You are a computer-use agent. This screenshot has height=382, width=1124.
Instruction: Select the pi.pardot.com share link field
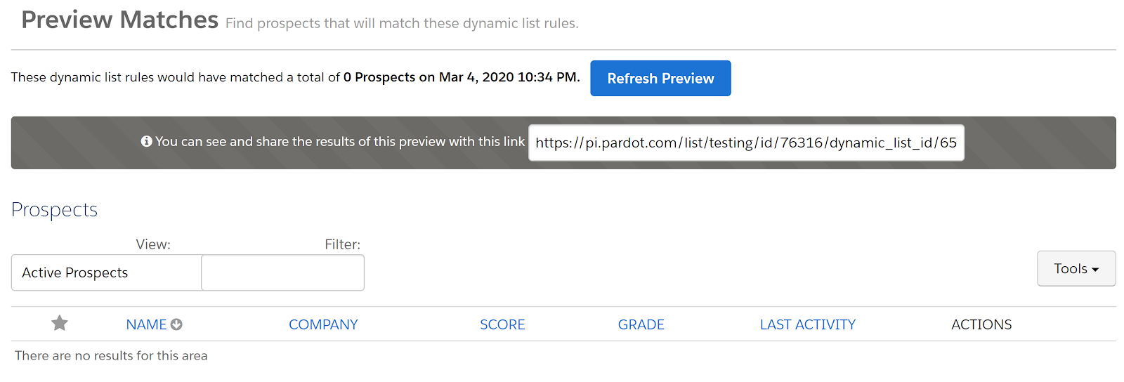point(745,143)
